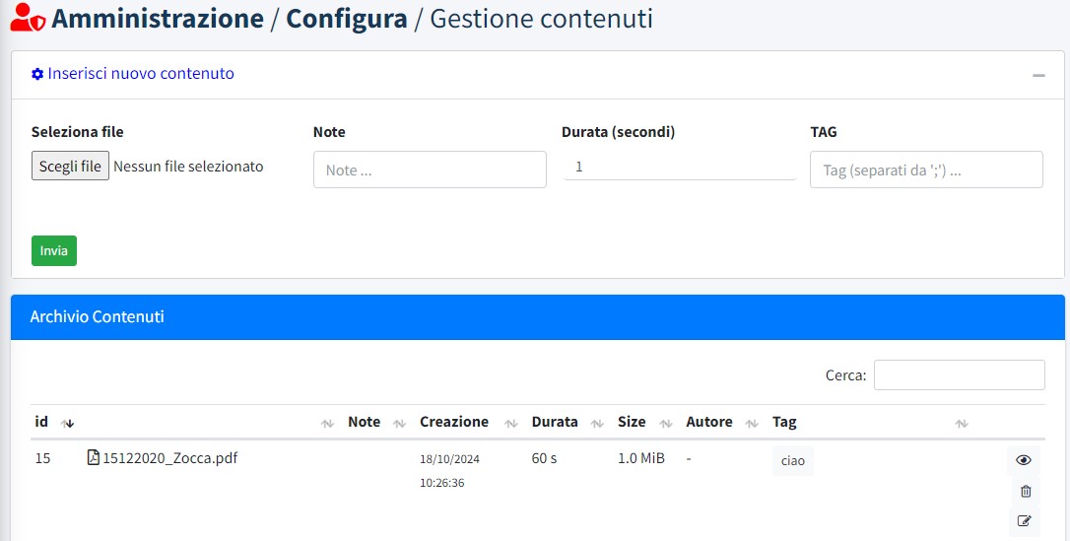The height and width of the screenshot is (541, 1070).
Task: Click the admin user shield icon
Action: tap(28, 19)
